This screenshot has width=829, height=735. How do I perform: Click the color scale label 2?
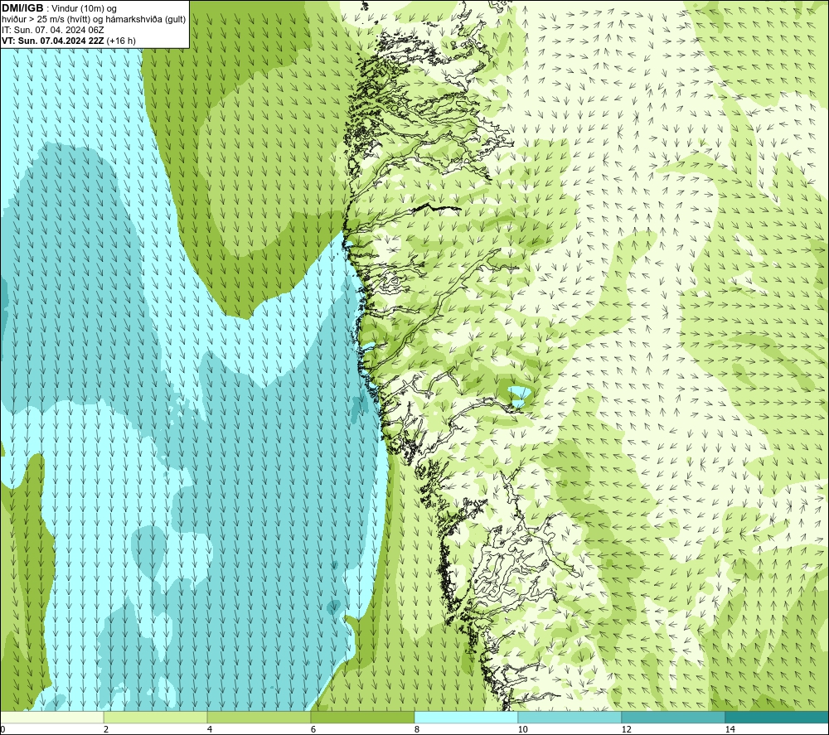point(106,730)
